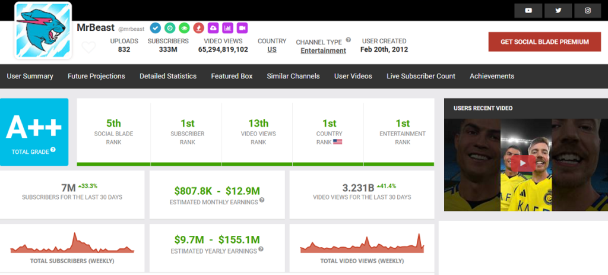Open the User Videos tab
608x275 pixels.
(353, 76)
